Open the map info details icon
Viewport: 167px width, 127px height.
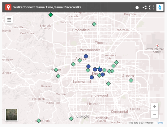pyautogui.click(x=137, y=8)
